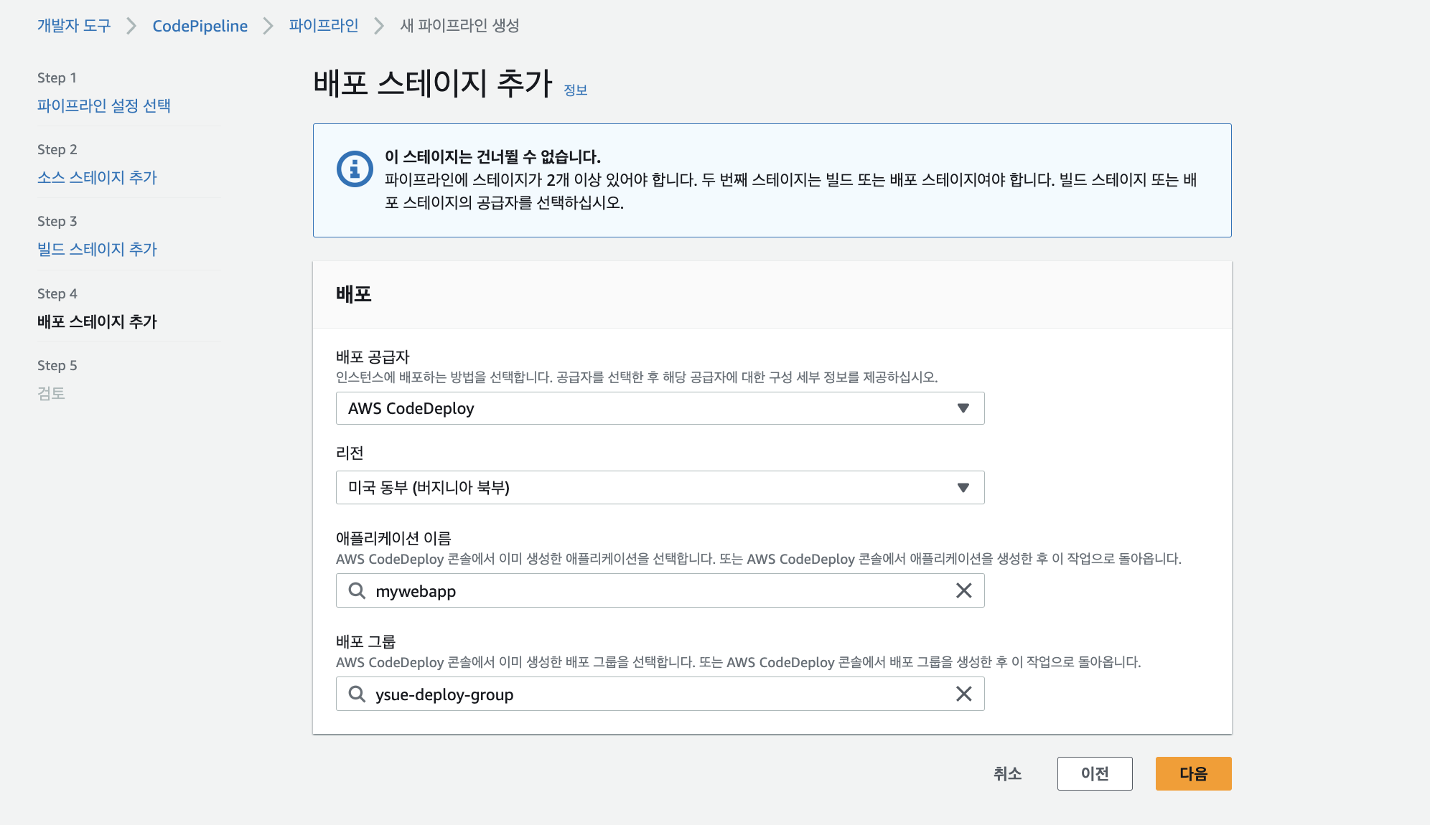Open the AWS CodeDeploy provider dropdown
This screenshot has height=825, width=1430.
tap(660, 408)
